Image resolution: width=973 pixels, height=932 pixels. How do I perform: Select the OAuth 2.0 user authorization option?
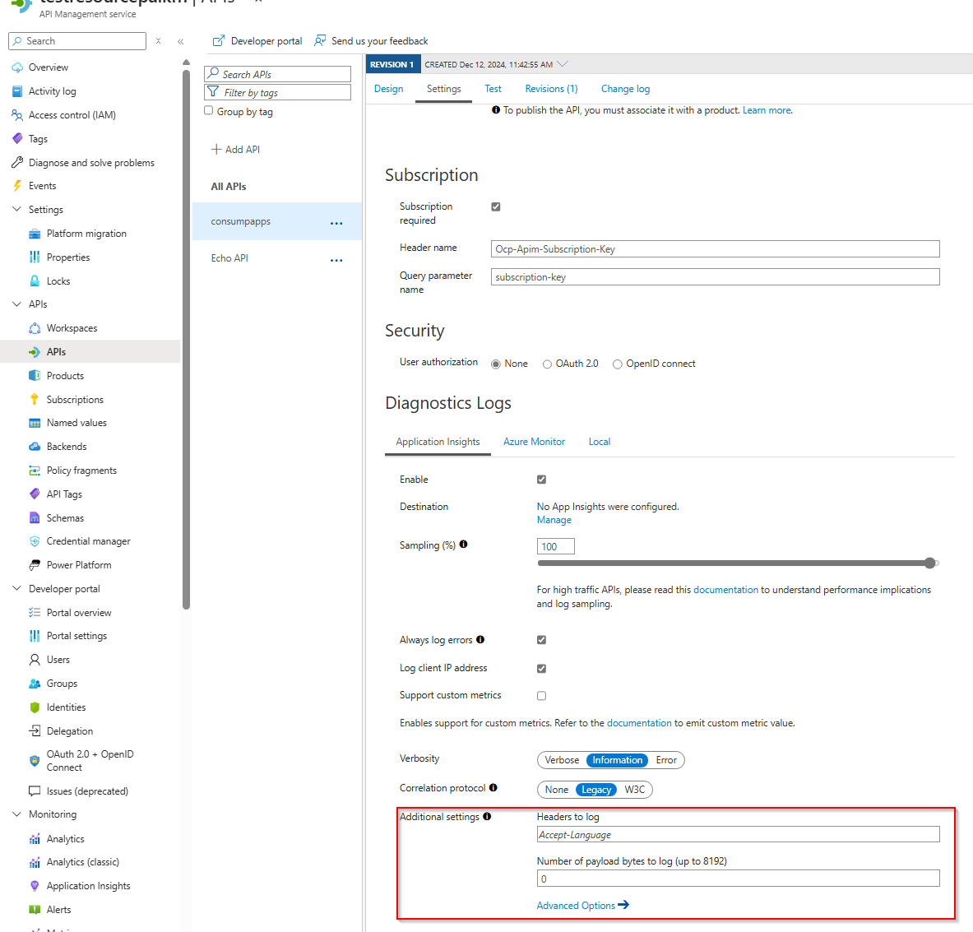click(x=547, y=363)
